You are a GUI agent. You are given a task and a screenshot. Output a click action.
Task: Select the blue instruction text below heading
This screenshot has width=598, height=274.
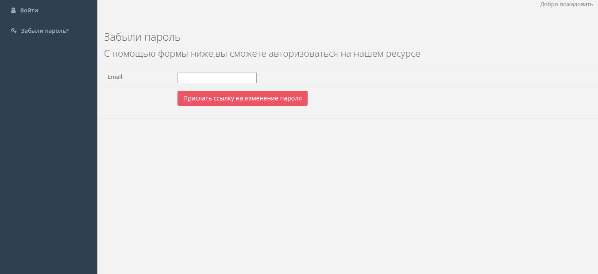tap(262, 53)
